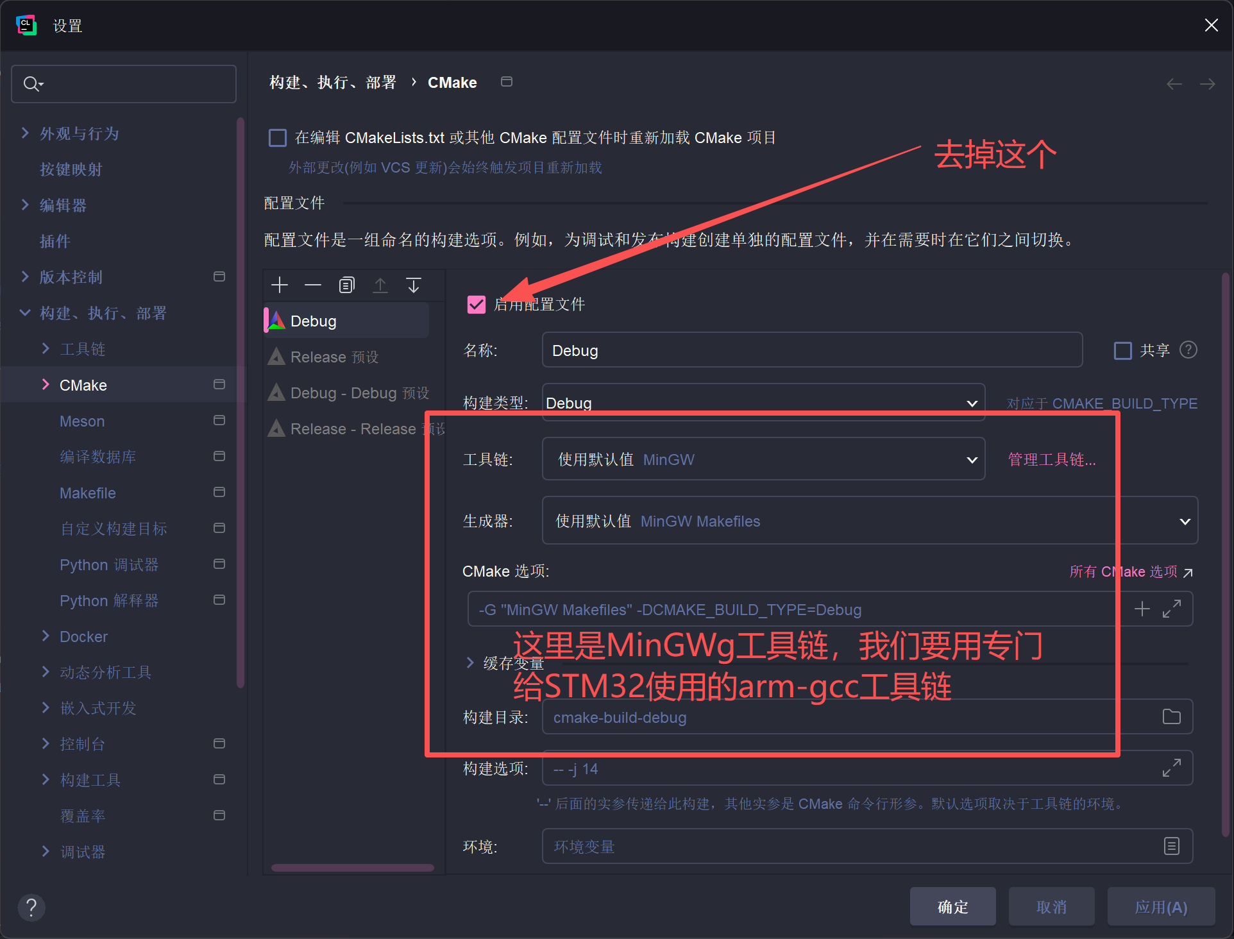Image resolution: width=1234 pixels, height=939 pixels.
Task: Click the project-level icon on the 编译数据库 row
Action: [x=219, y=456]
